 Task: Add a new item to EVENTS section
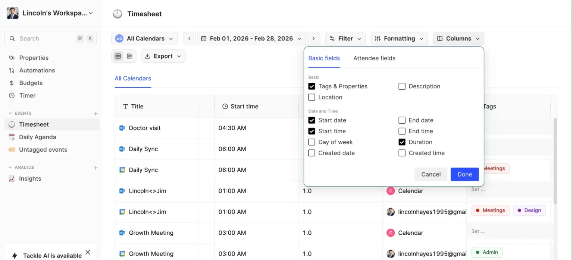[95, 114]
